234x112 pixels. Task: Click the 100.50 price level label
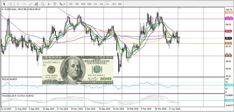[229, 13]
